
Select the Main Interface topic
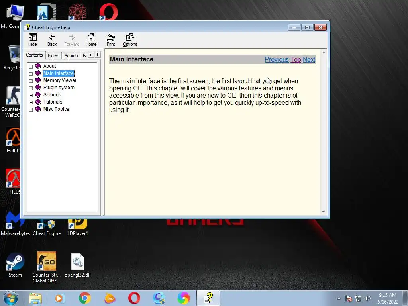59,73
